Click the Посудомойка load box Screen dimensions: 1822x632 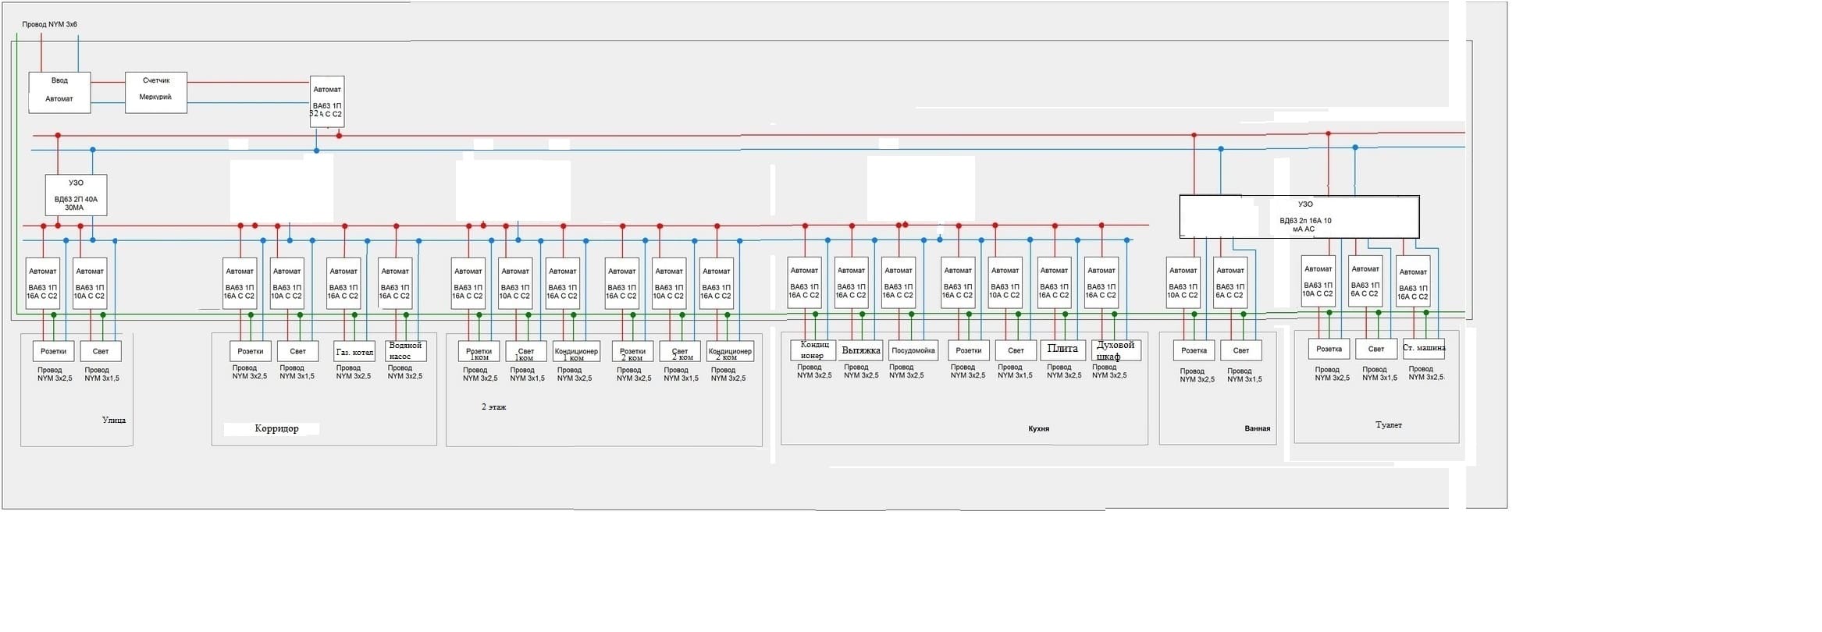pyautogui.click(x=913, y=350)
